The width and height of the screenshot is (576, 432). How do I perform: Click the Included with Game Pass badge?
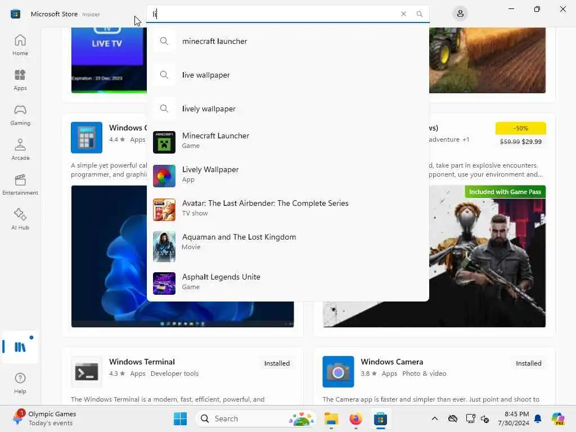(505, 192)
